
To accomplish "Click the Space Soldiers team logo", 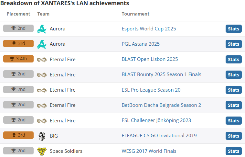I will (x=42, y=151).
